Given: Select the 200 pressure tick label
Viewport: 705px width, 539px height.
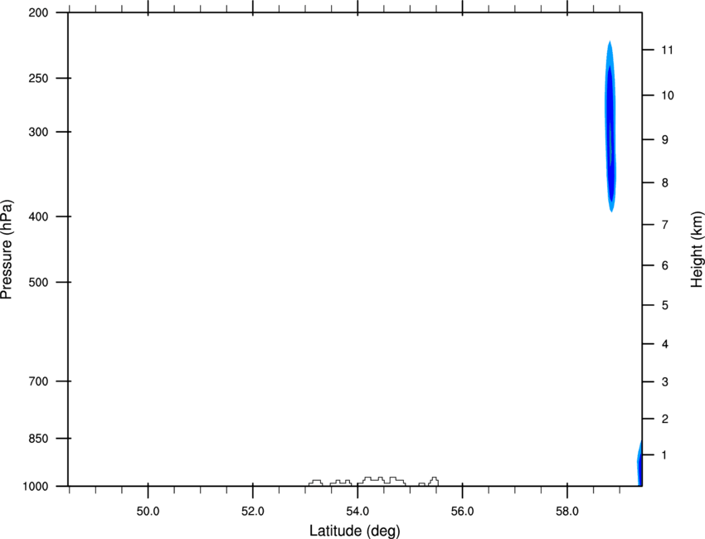Looking at the screenshot, I should tap(38, 12).
